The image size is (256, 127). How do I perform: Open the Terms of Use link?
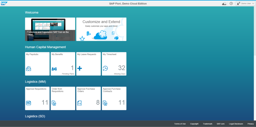[x=180, y=124]
